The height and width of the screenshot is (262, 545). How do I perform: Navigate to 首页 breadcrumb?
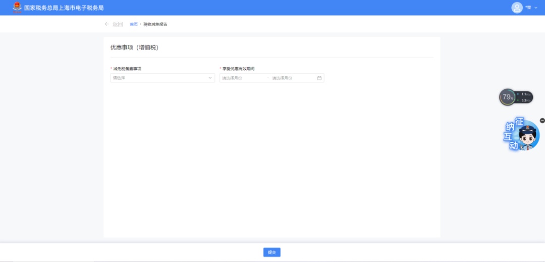click(134, 24)
